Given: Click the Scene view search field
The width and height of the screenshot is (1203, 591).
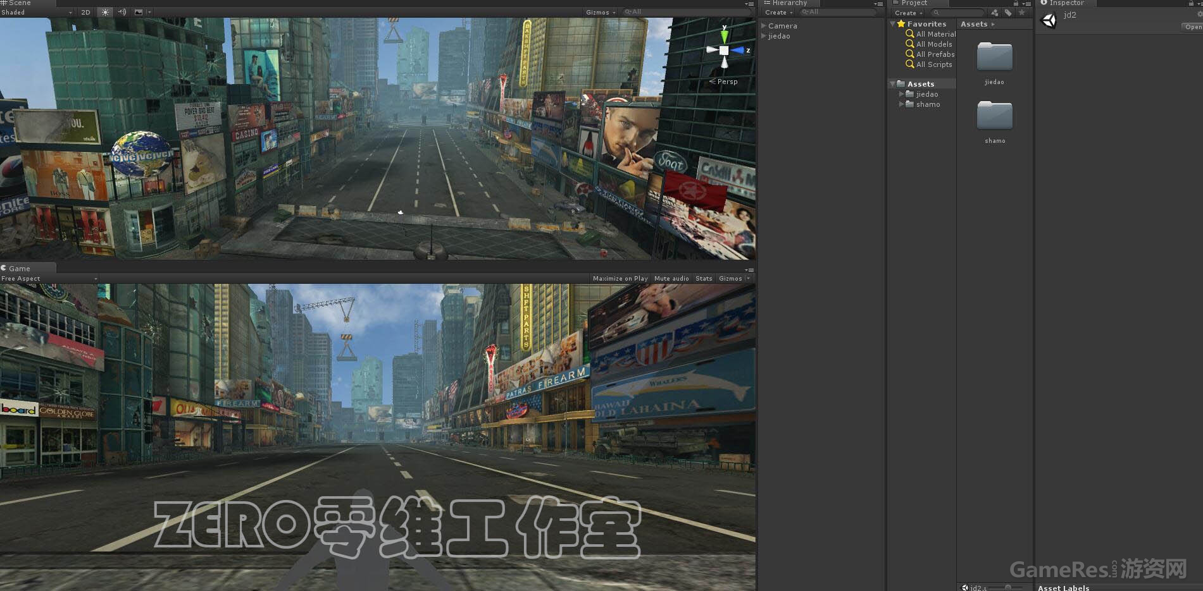Looking at the screenshot, I should (687, 12).
